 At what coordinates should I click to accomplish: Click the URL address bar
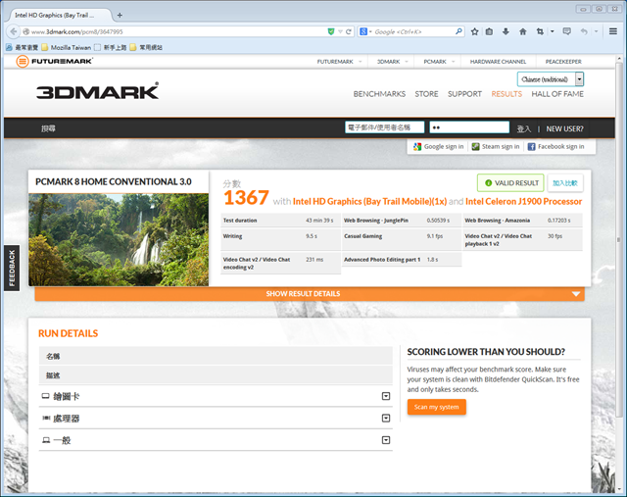(x=175, y=31)
